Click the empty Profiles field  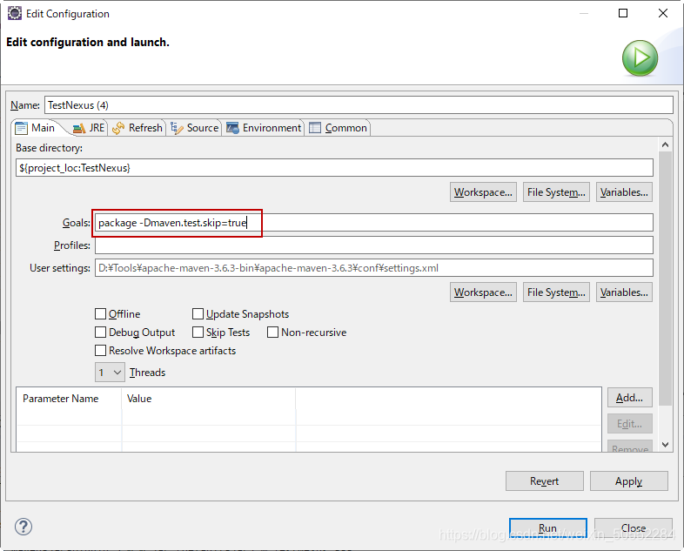[x=374, y=245]
